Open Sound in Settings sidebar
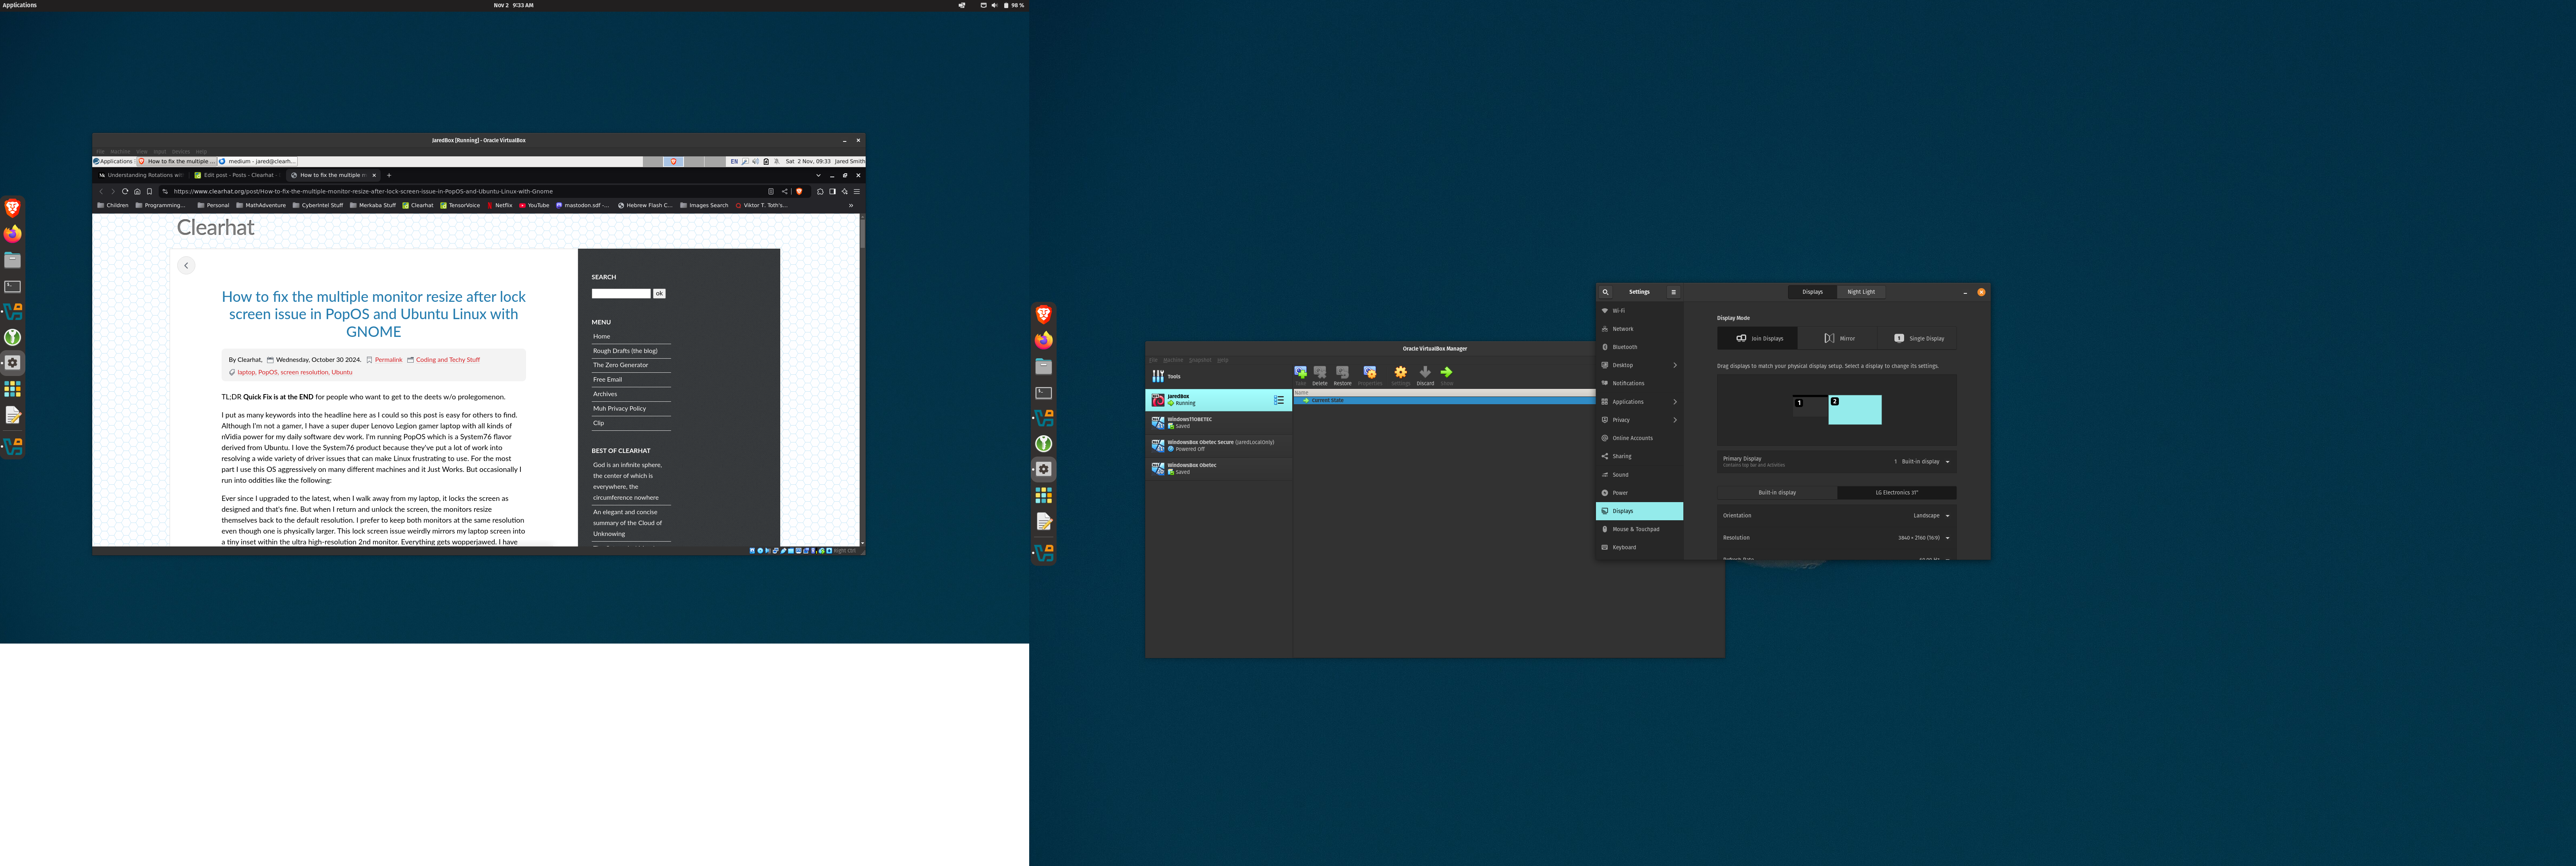 pyautogui.click(x=1639, y=475)
